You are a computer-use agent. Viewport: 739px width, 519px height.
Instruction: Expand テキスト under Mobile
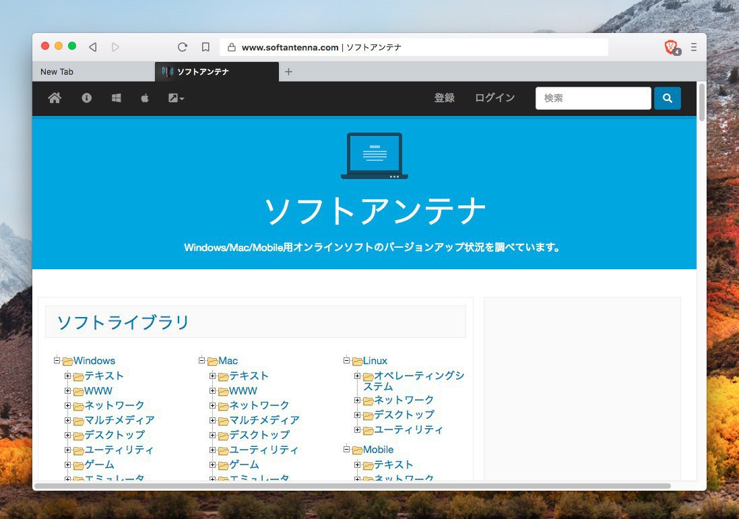[357, 465]
